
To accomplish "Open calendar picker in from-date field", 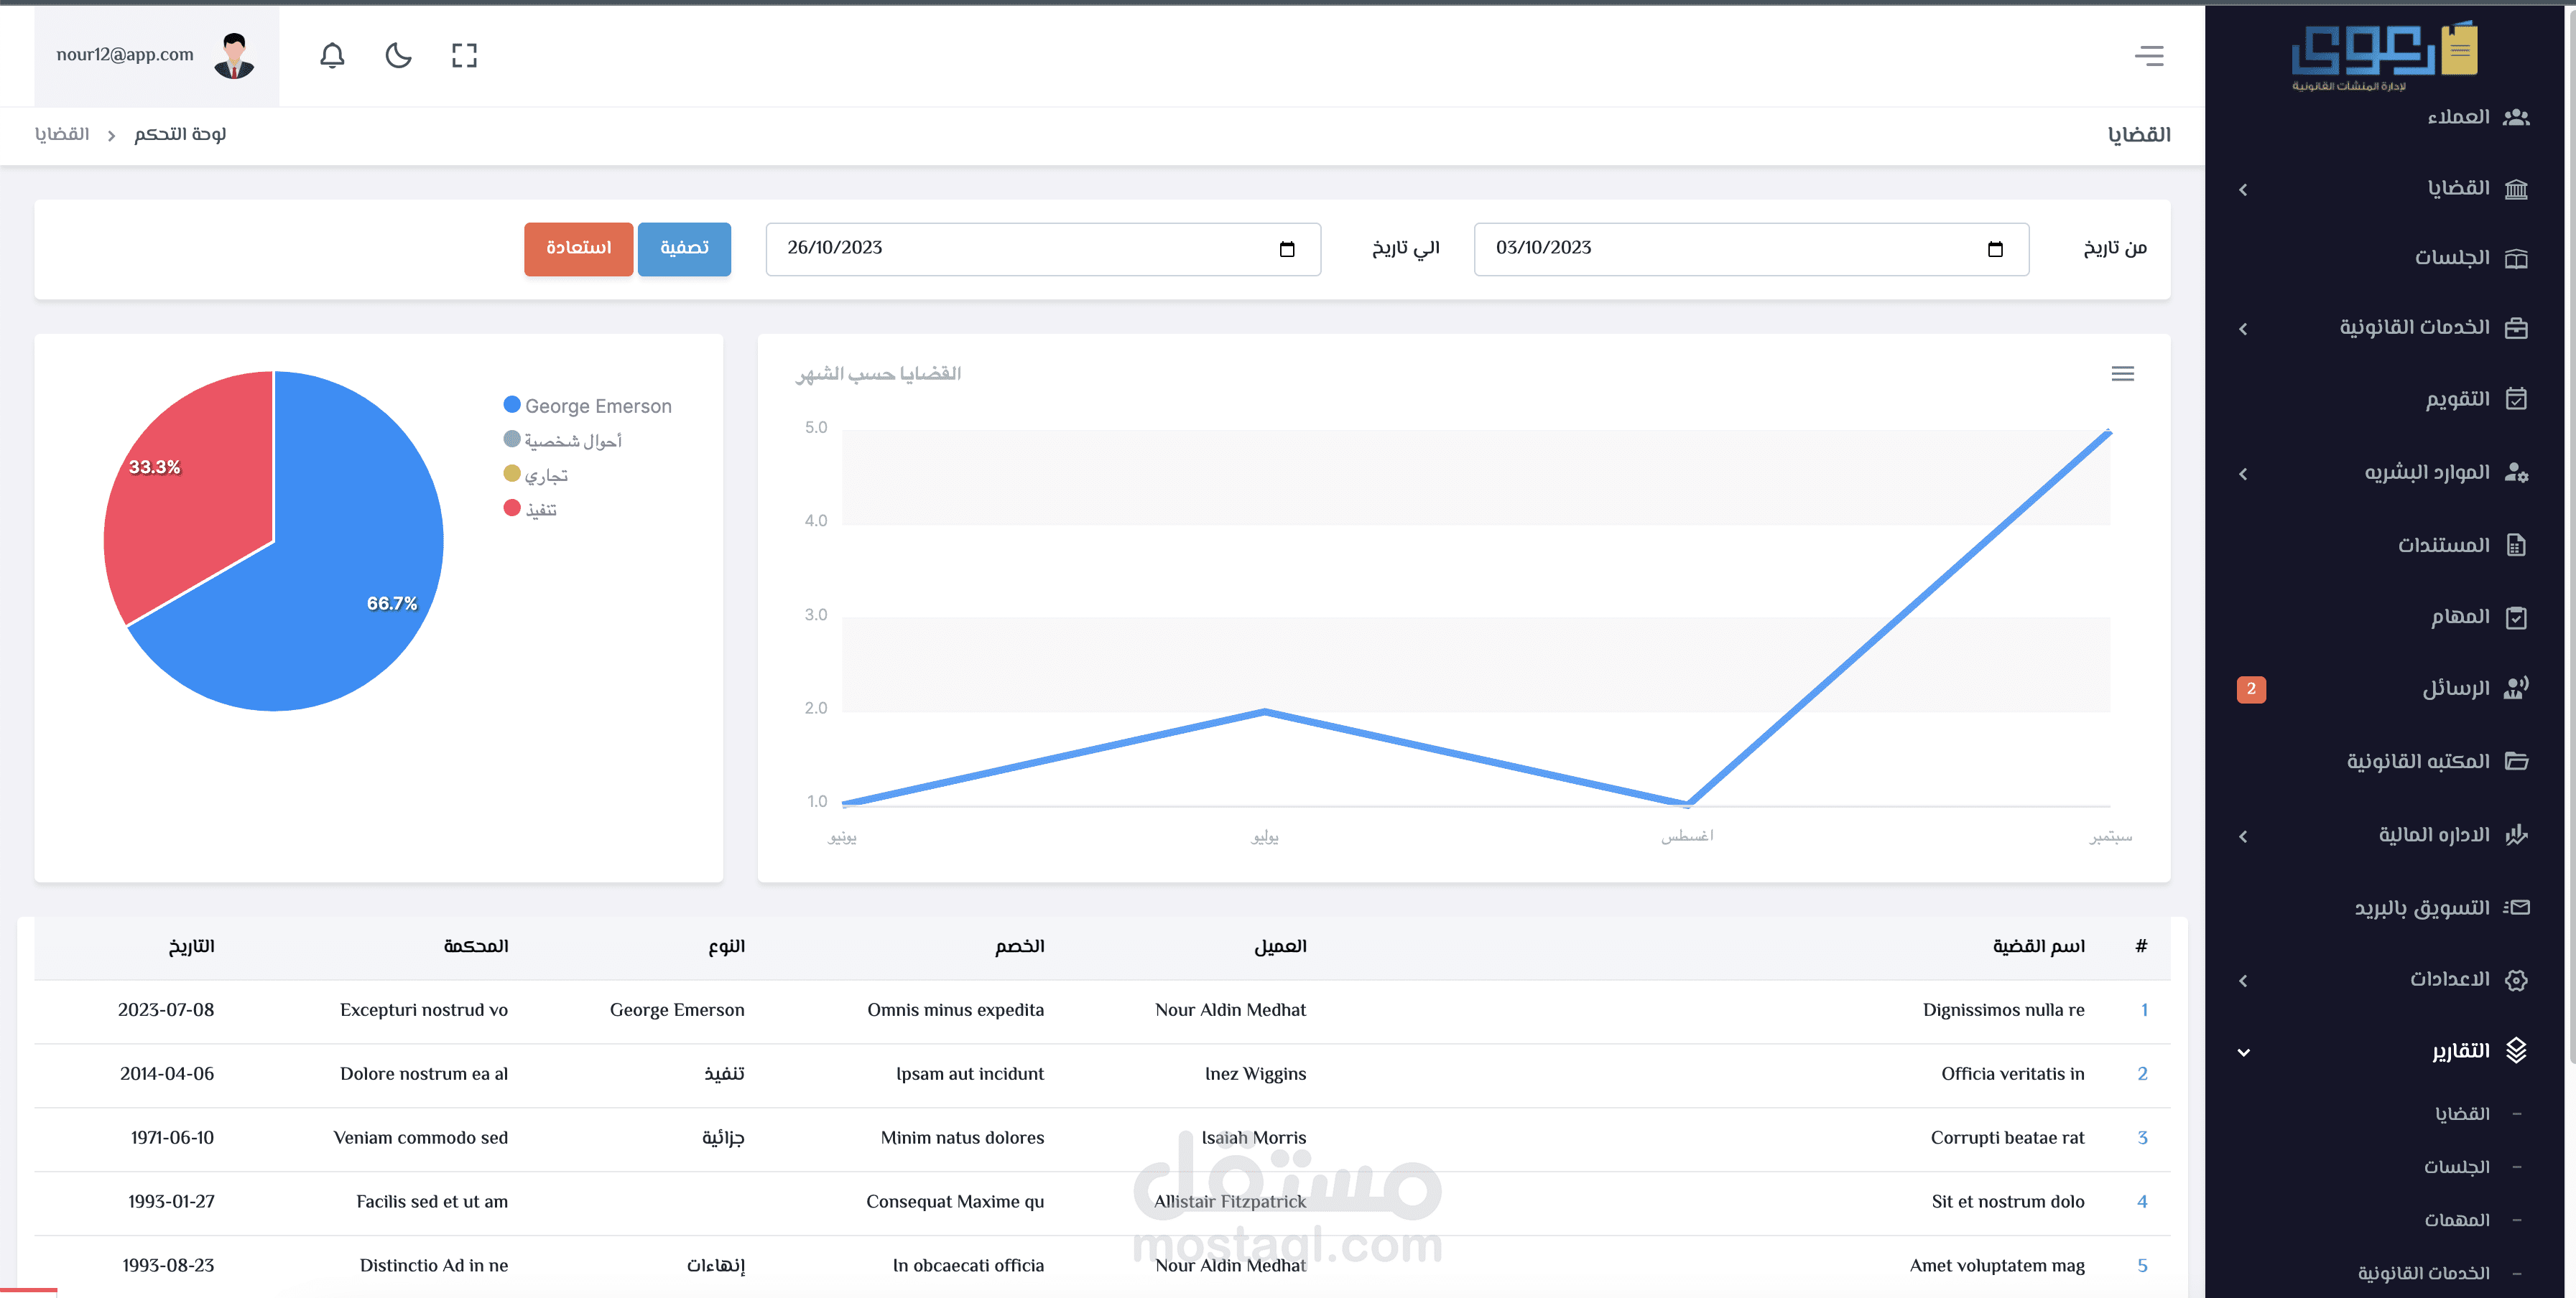I will (1994, 249).
